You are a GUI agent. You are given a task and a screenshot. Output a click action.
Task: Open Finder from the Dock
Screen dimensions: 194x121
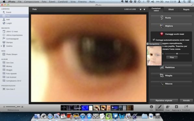[37, 116]
